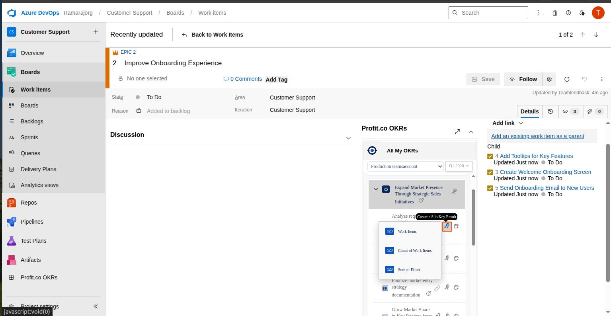611x316 pixels.
Task: Click the Azure DevOps logo
Action: (12, 13)
